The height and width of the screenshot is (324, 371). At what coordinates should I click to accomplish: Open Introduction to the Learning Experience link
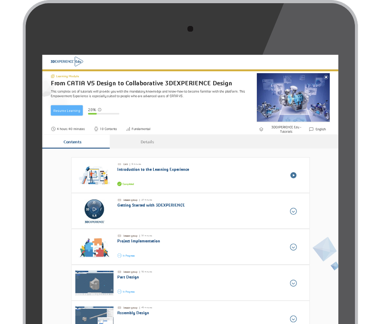[x=153, y=169]
